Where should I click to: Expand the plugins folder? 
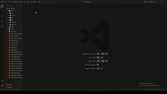click(x=14, y=25)
